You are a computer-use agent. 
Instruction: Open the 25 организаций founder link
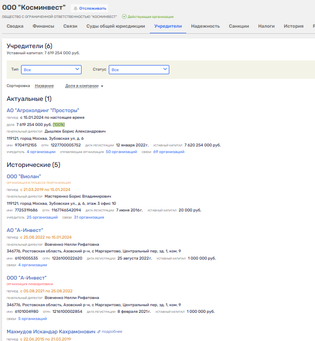pos(42,217)
